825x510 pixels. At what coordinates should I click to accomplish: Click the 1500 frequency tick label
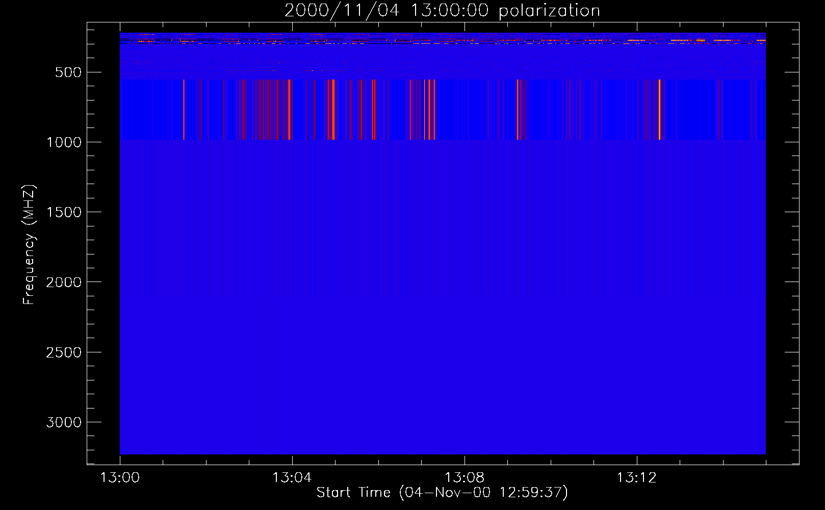coord(64,212)
